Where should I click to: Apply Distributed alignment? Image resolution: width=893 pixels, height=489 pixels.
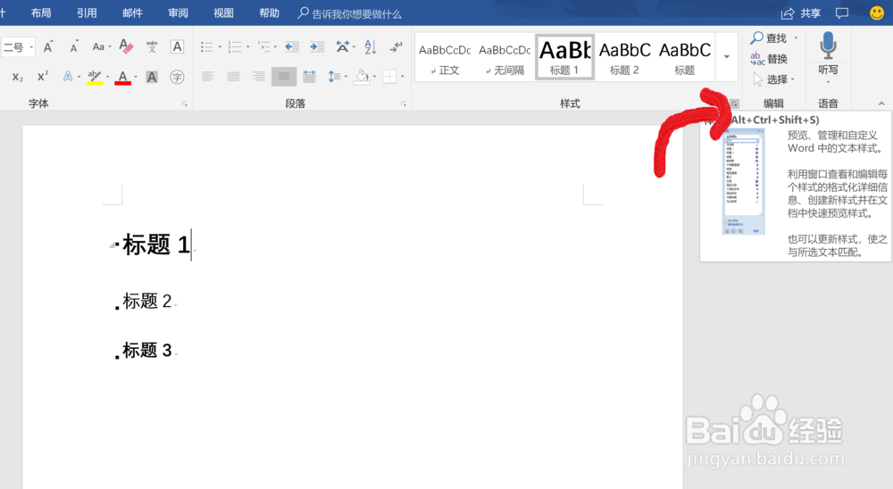click(309, 76)
